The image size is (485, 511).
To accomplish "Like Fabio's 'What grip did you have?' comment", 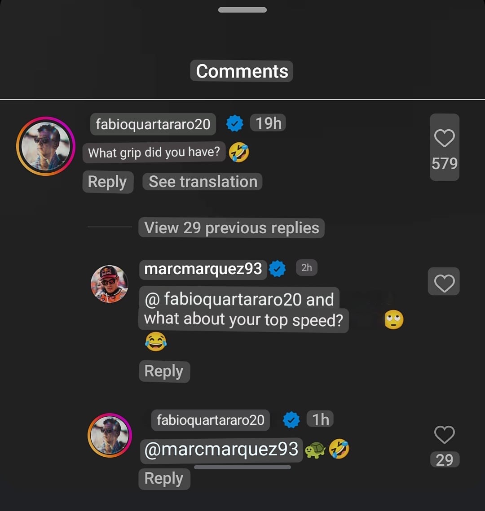I will coord(444,139).
